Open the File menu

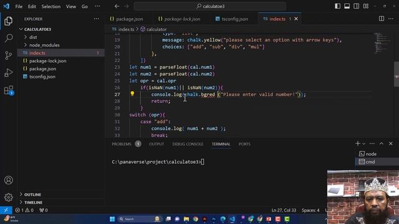tap(19, 6)
